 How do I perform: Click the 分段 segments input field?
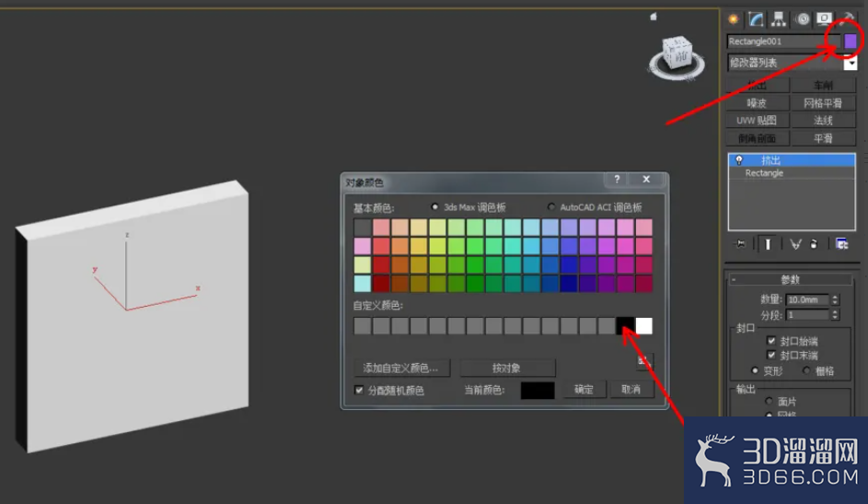pyautogui.click(x=807, y=314)
